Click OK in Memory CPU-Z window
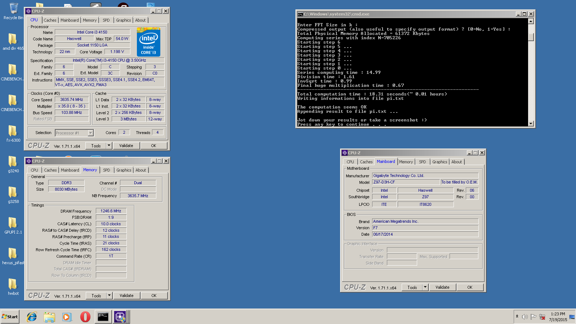 click(154, 296)
